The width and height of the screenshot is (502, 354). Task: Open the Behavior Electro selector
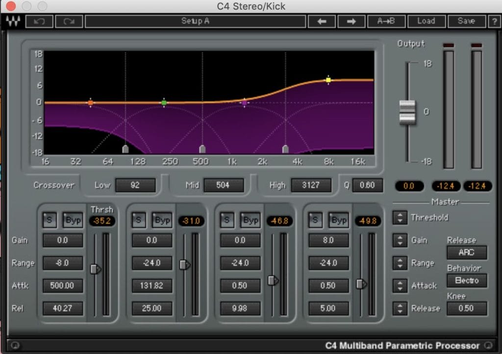[466, 281]
